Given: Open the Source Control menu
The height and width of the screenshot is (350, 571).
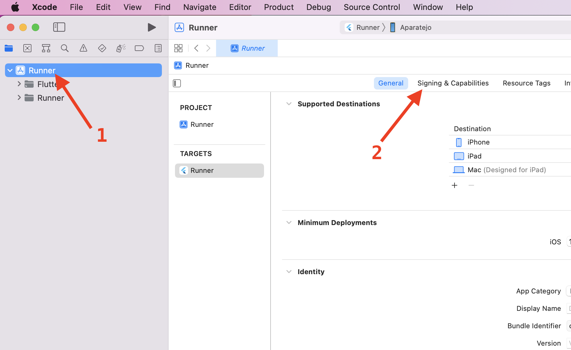Looking at the screenshot, I should [x=372, y=7].
